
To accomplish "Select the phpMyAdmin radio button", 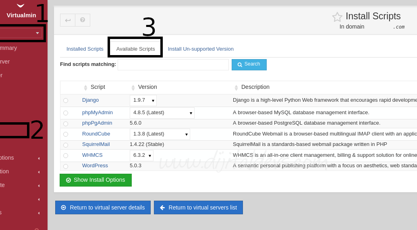I will click(x=66, y=113).
